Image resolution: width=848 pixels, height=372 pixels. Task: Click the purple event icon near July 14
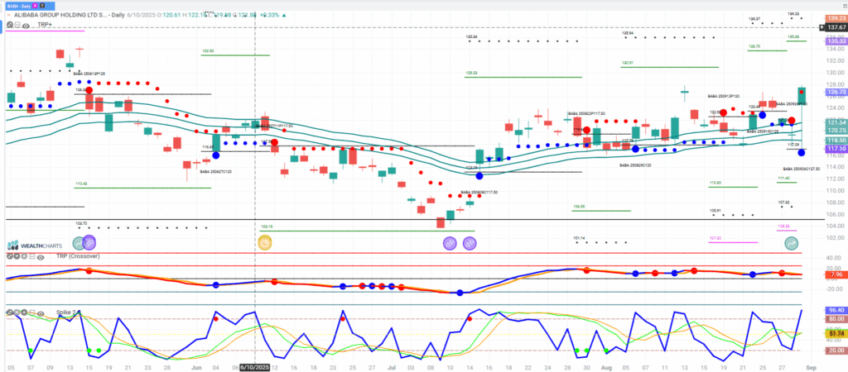tap(470, 244)
